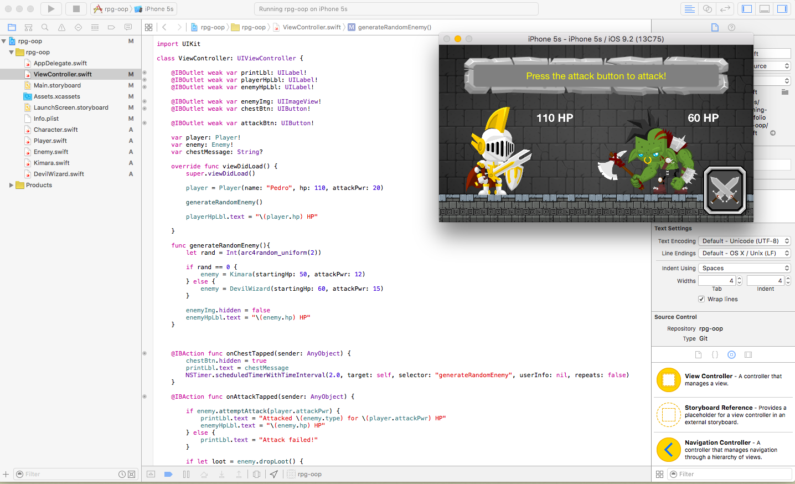Open the symbol navigator tab
The image size is (795, 484).
[28, 27]
